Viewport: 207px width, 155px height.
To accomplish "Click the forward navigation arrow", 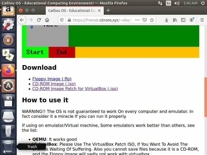I will (x=31, y=20).
